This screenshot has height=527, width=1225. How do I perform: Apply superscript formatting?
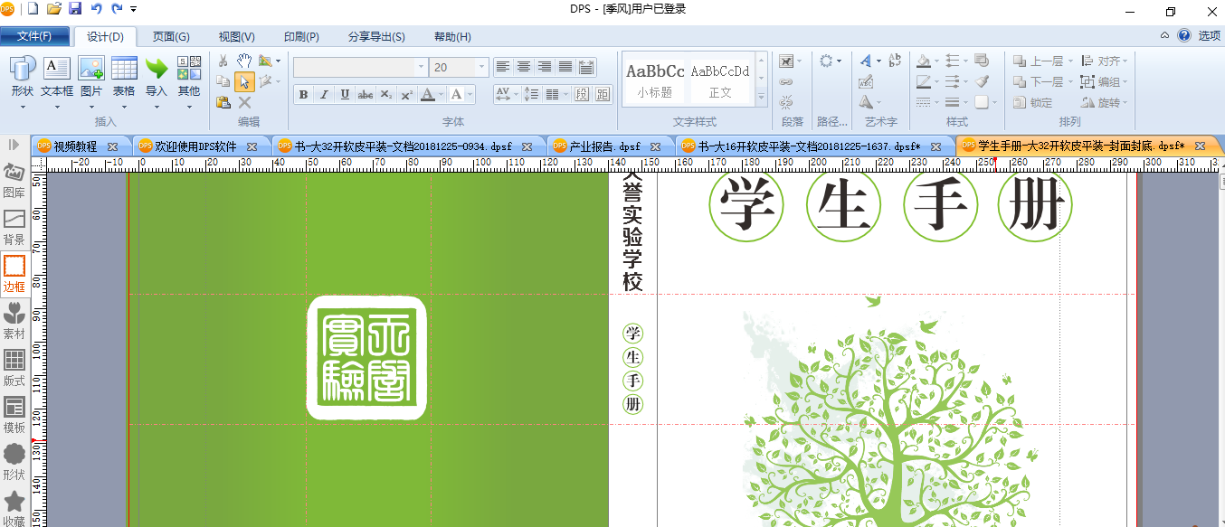point(407,94)
